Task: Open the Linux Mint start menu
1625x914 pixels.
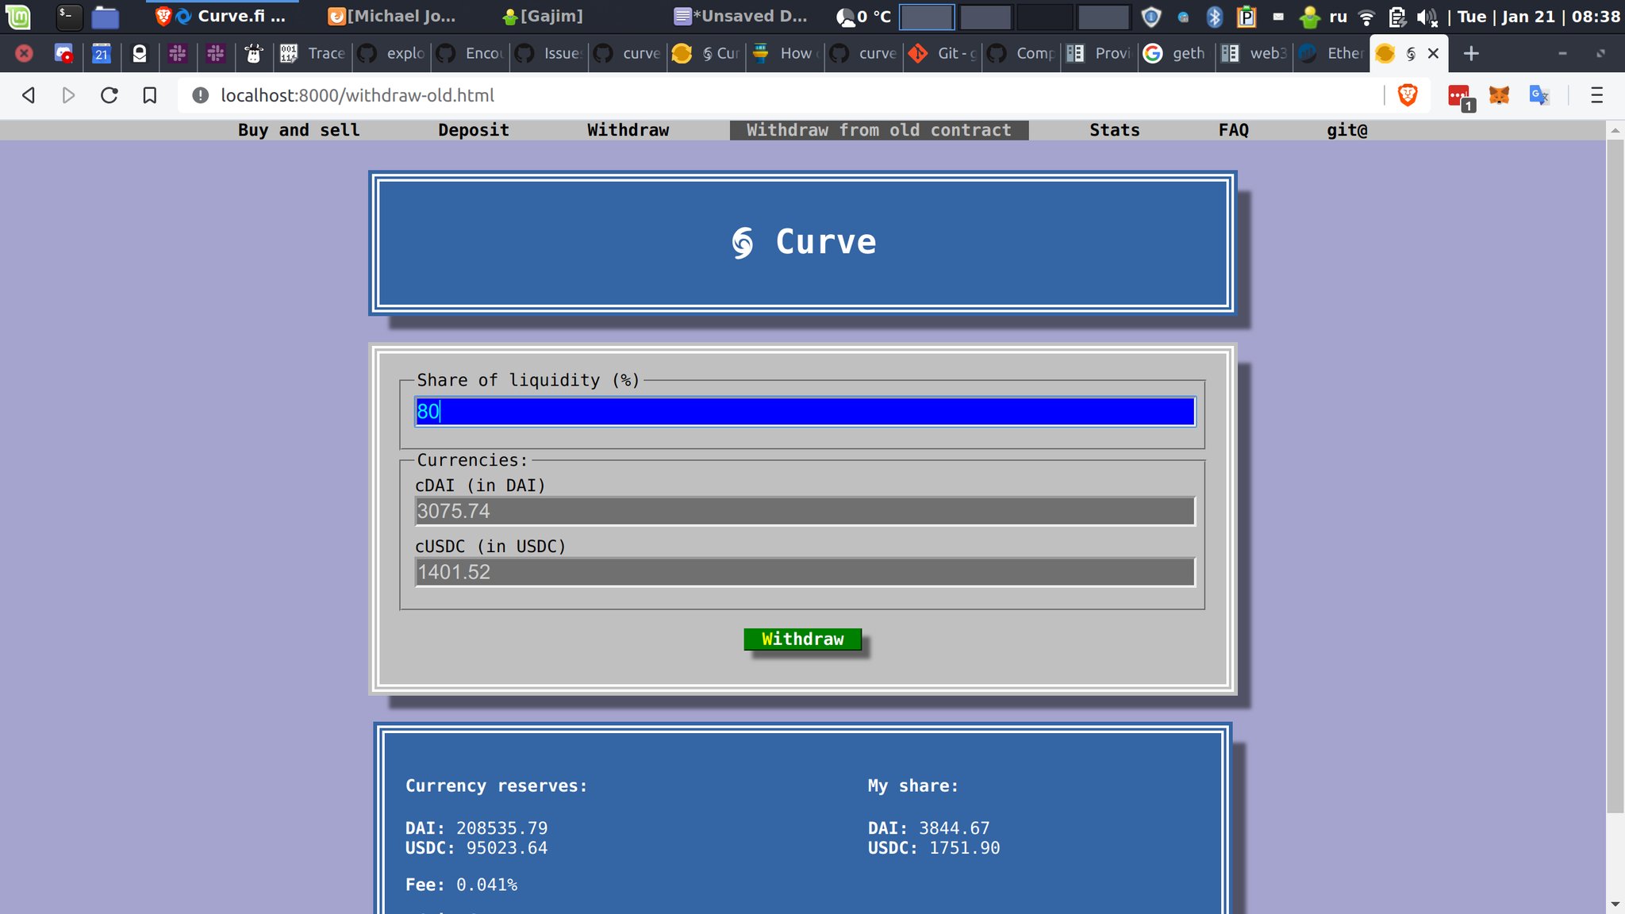Action: click(18, 16)
